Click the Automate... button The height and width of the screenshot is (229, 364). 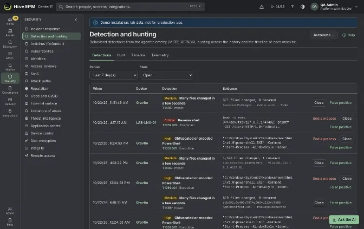click(323, 35)
